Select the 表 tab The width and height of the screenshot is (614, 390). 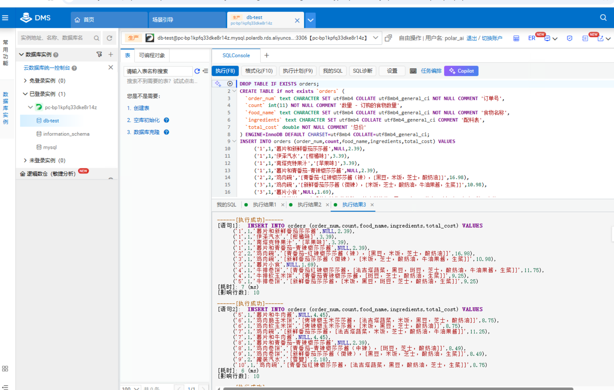click(128, 55)
